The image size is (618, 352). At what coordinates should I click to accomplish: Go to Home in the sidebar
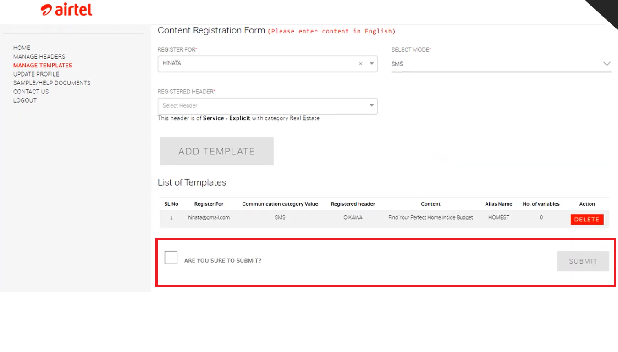22,48
